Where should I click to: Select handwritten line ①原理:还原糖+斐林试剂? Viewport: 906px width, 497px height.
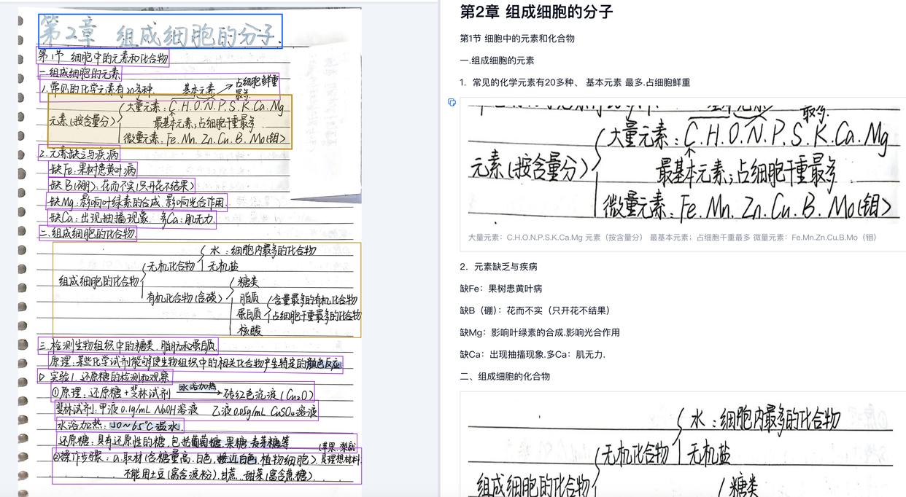(x=182, y=392)
